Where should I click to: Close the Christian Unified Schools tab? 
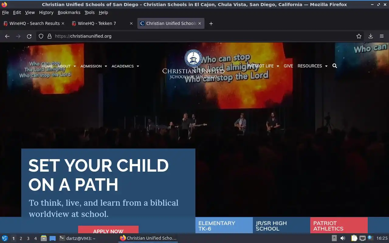pos(200,23)
